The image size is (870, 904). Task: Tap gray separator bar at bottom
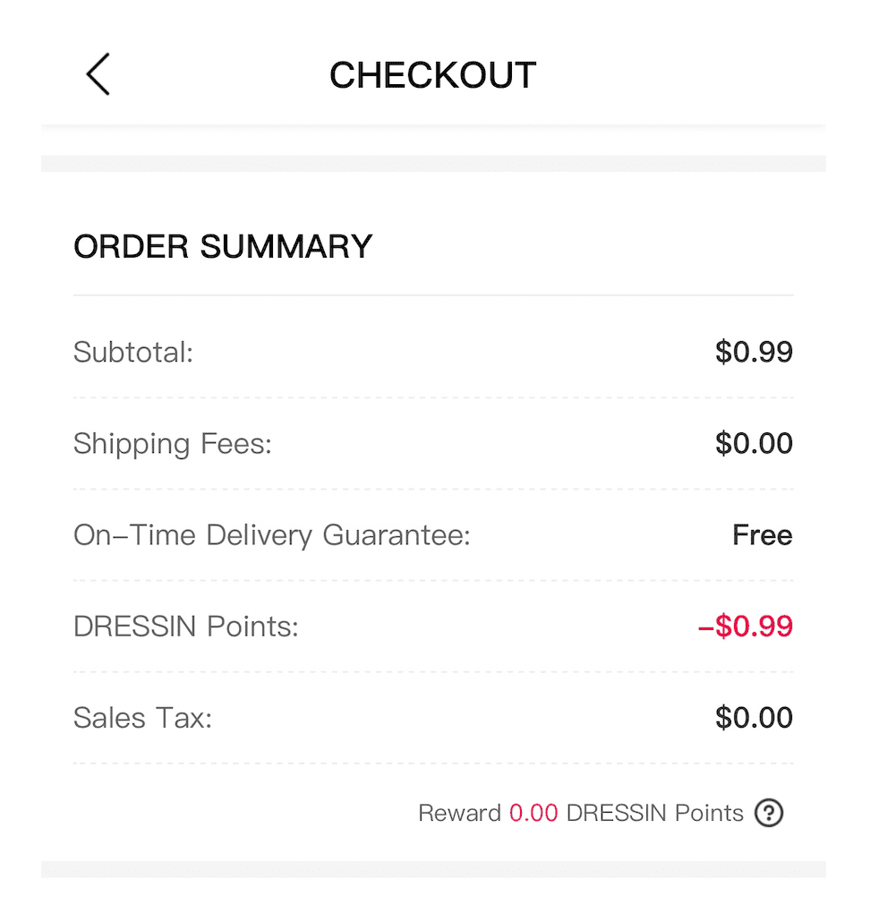click(433, 869)
